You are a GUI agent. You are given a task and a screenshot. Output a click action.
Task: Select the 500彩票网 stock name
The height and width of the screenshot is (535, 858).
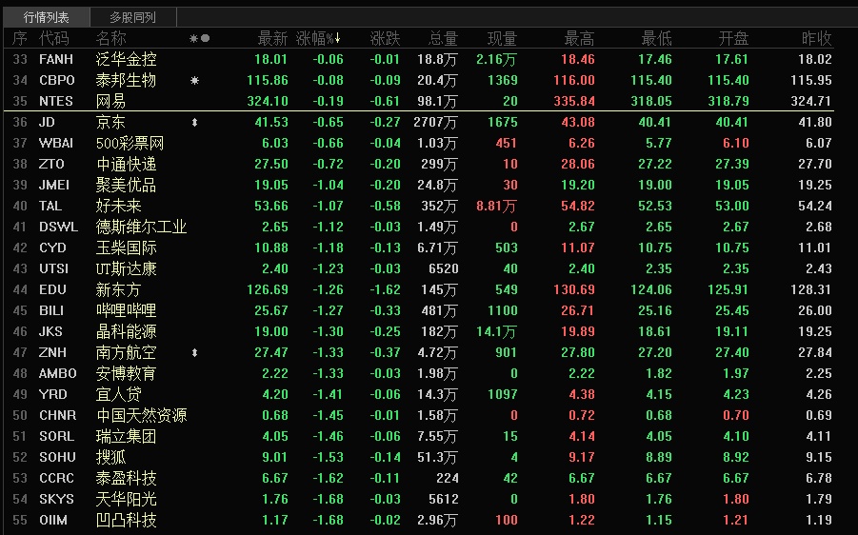130,144
